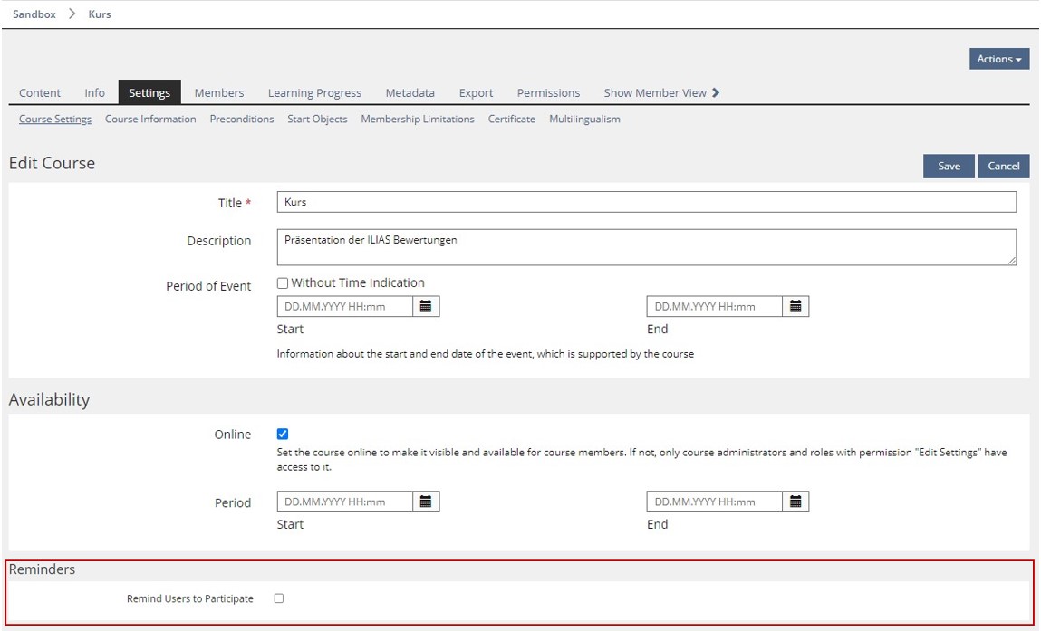Open the Certificate sub-tab

point(511,120)
